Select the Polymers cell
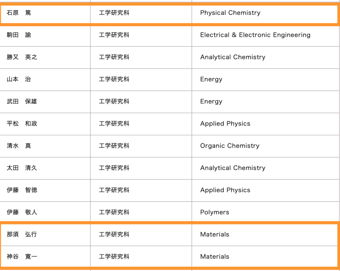The height and width of the screenshot is (271, 340). click(214, 212)
